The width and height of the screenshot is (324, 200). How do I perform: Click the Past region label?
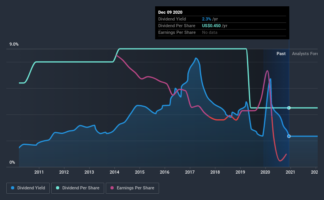click(x=281, y=54)
